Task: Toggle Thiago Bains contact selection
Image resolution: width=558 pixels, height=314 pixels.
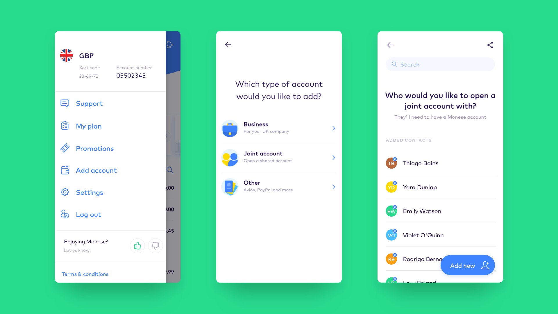Action: pyautogui.click(x=440, y=163)
